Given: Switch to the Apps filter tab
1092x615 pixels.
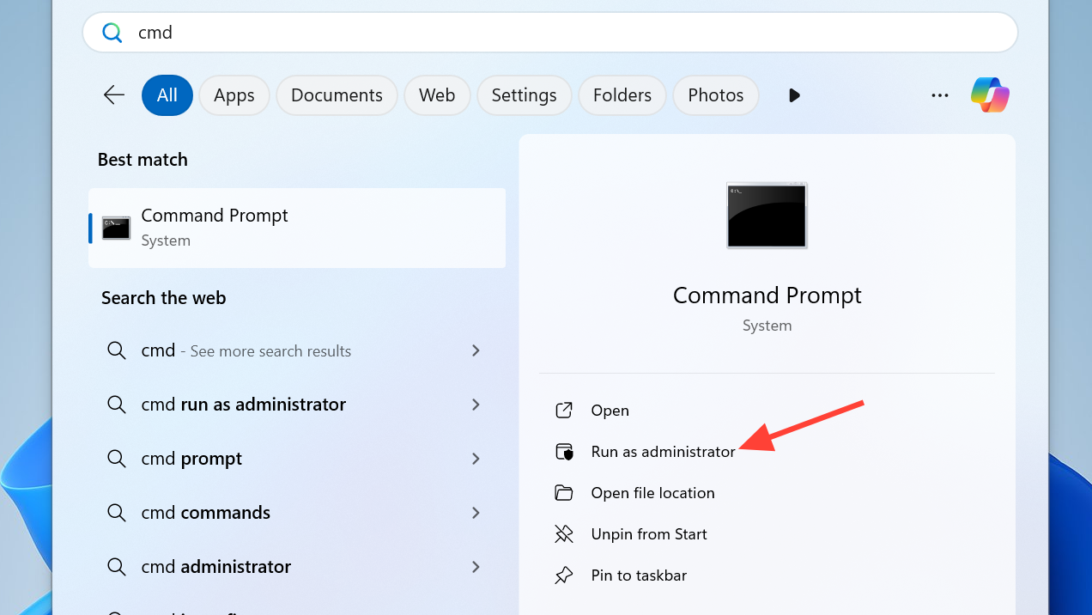Looking at the screenshot, I should click(x=234, y=95).
